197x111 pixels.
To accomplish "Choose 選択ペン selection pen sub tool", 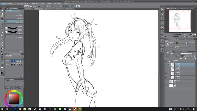I will pyautogui.click(x=14, y=28).
